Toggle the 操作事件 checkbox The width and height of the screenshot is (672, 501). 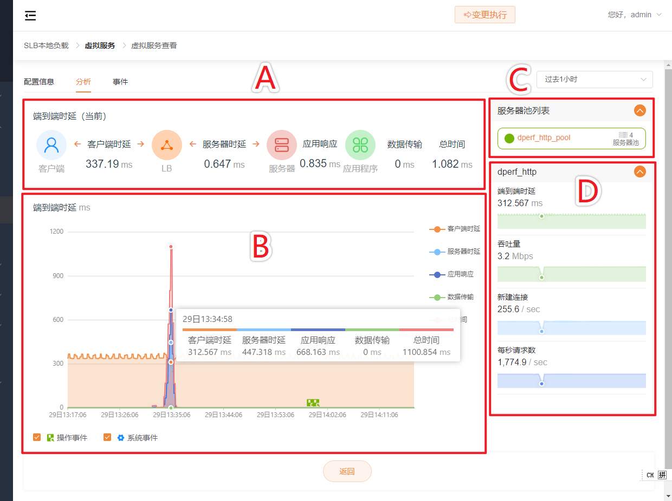[x=37, y=437]
